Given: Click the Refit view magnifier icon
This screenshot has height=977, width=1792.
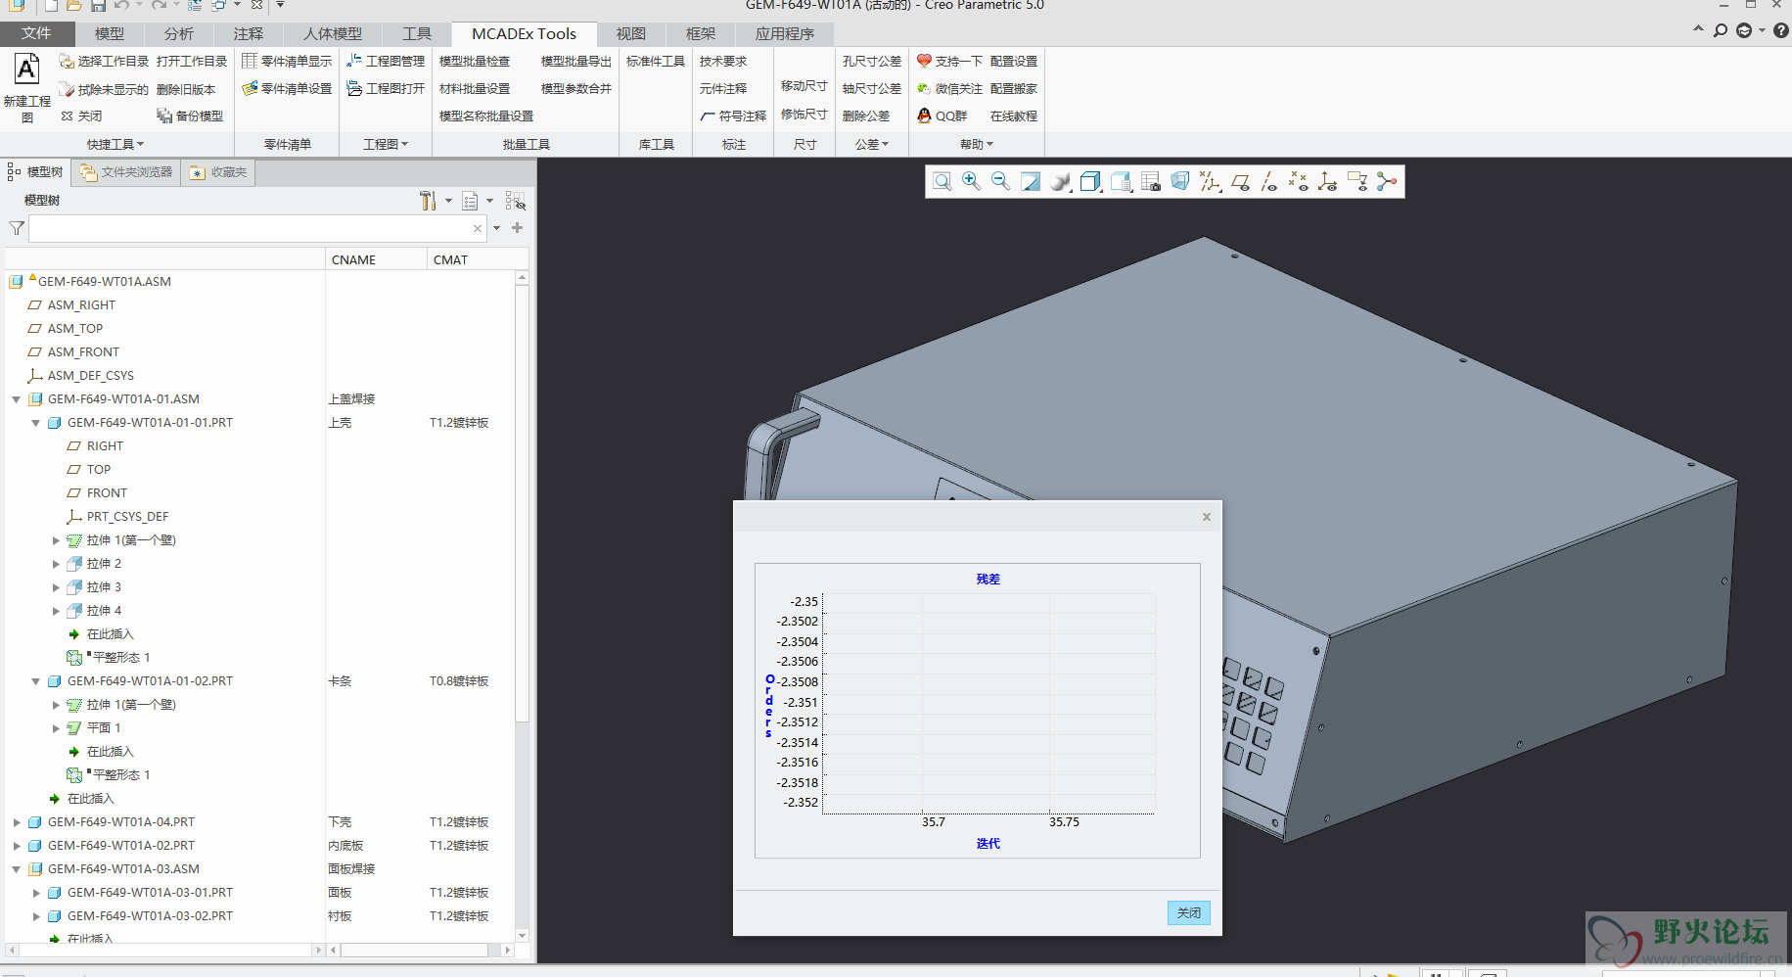Looking at the screenshot, I should [x=942, y=182].
